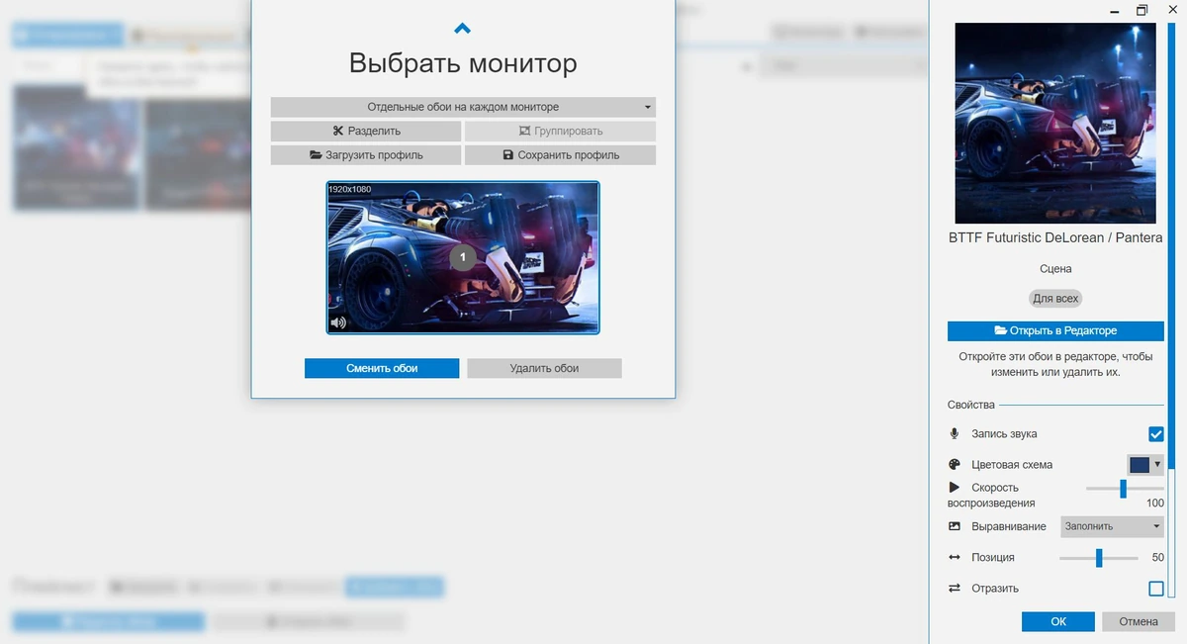The height and width of the screenshot is (644, 1187).
Task: Click the color scheme dropdown arrow
Action: (1157, 464)
